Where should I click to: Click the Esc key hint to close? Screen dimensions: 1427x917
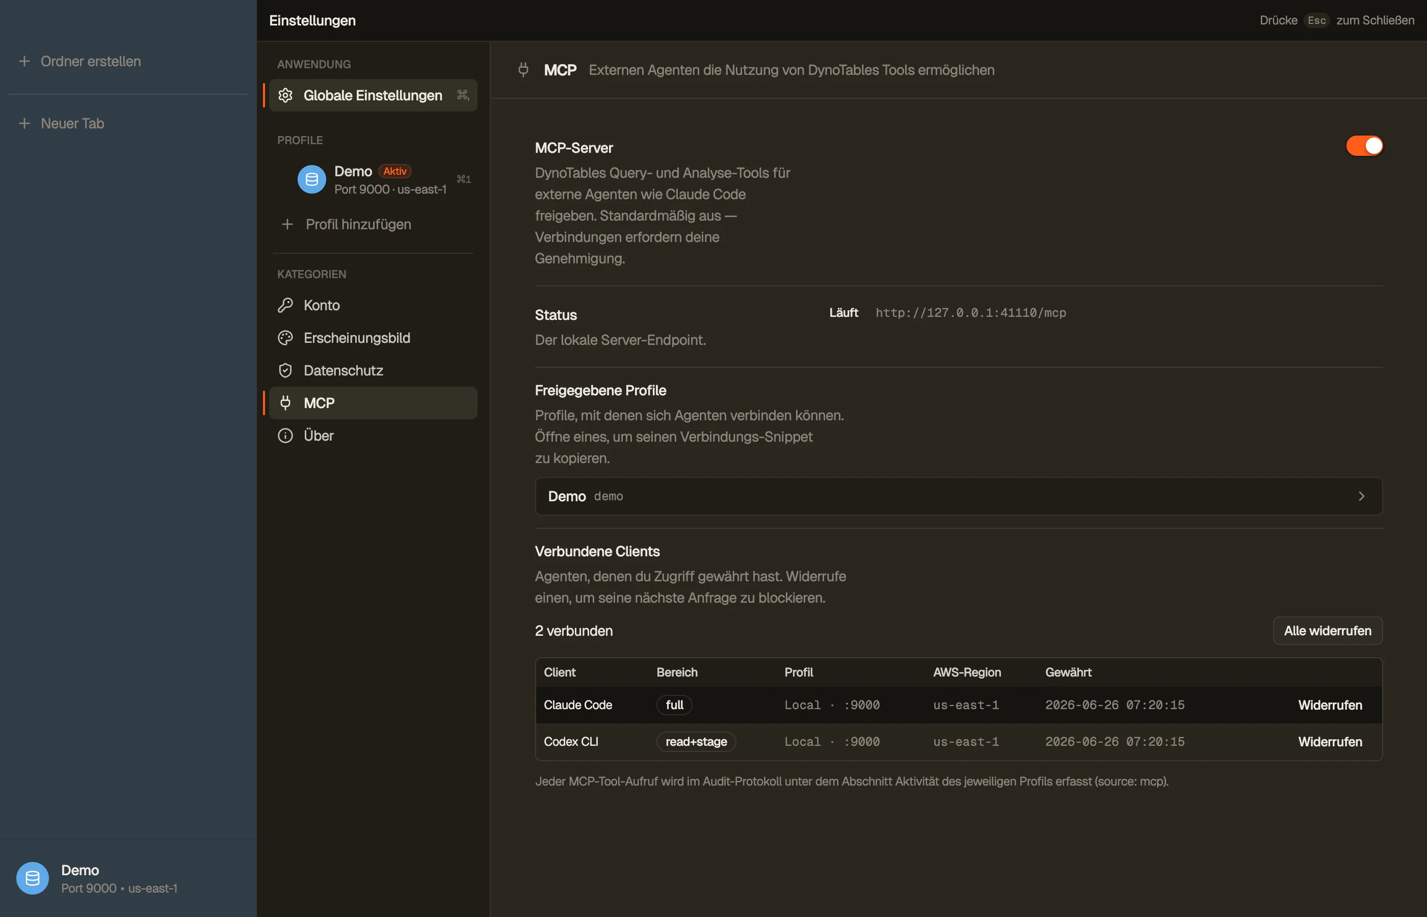[x=1316, y=20]
